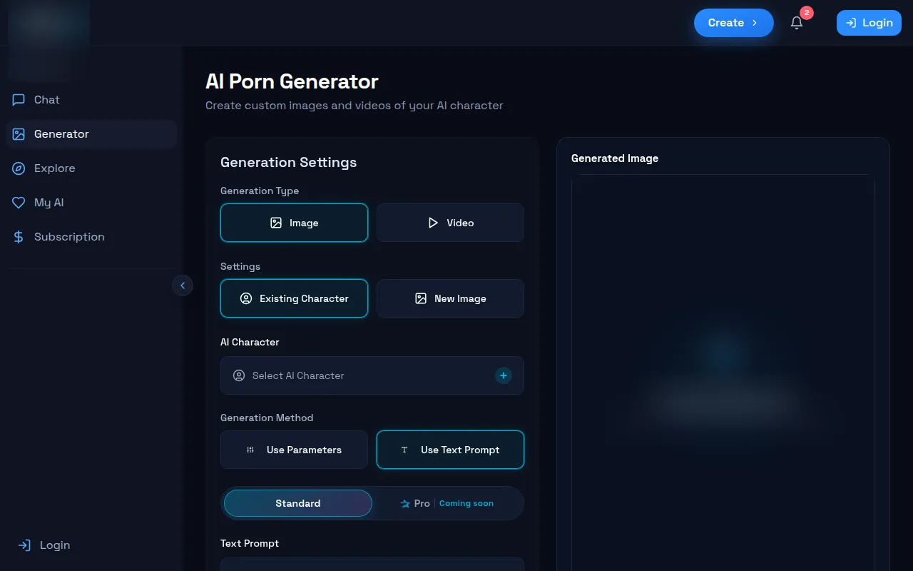Click the Subscription dollar icon
The height and width of the screenshot is (571, 913).
(x=19, y=237)
